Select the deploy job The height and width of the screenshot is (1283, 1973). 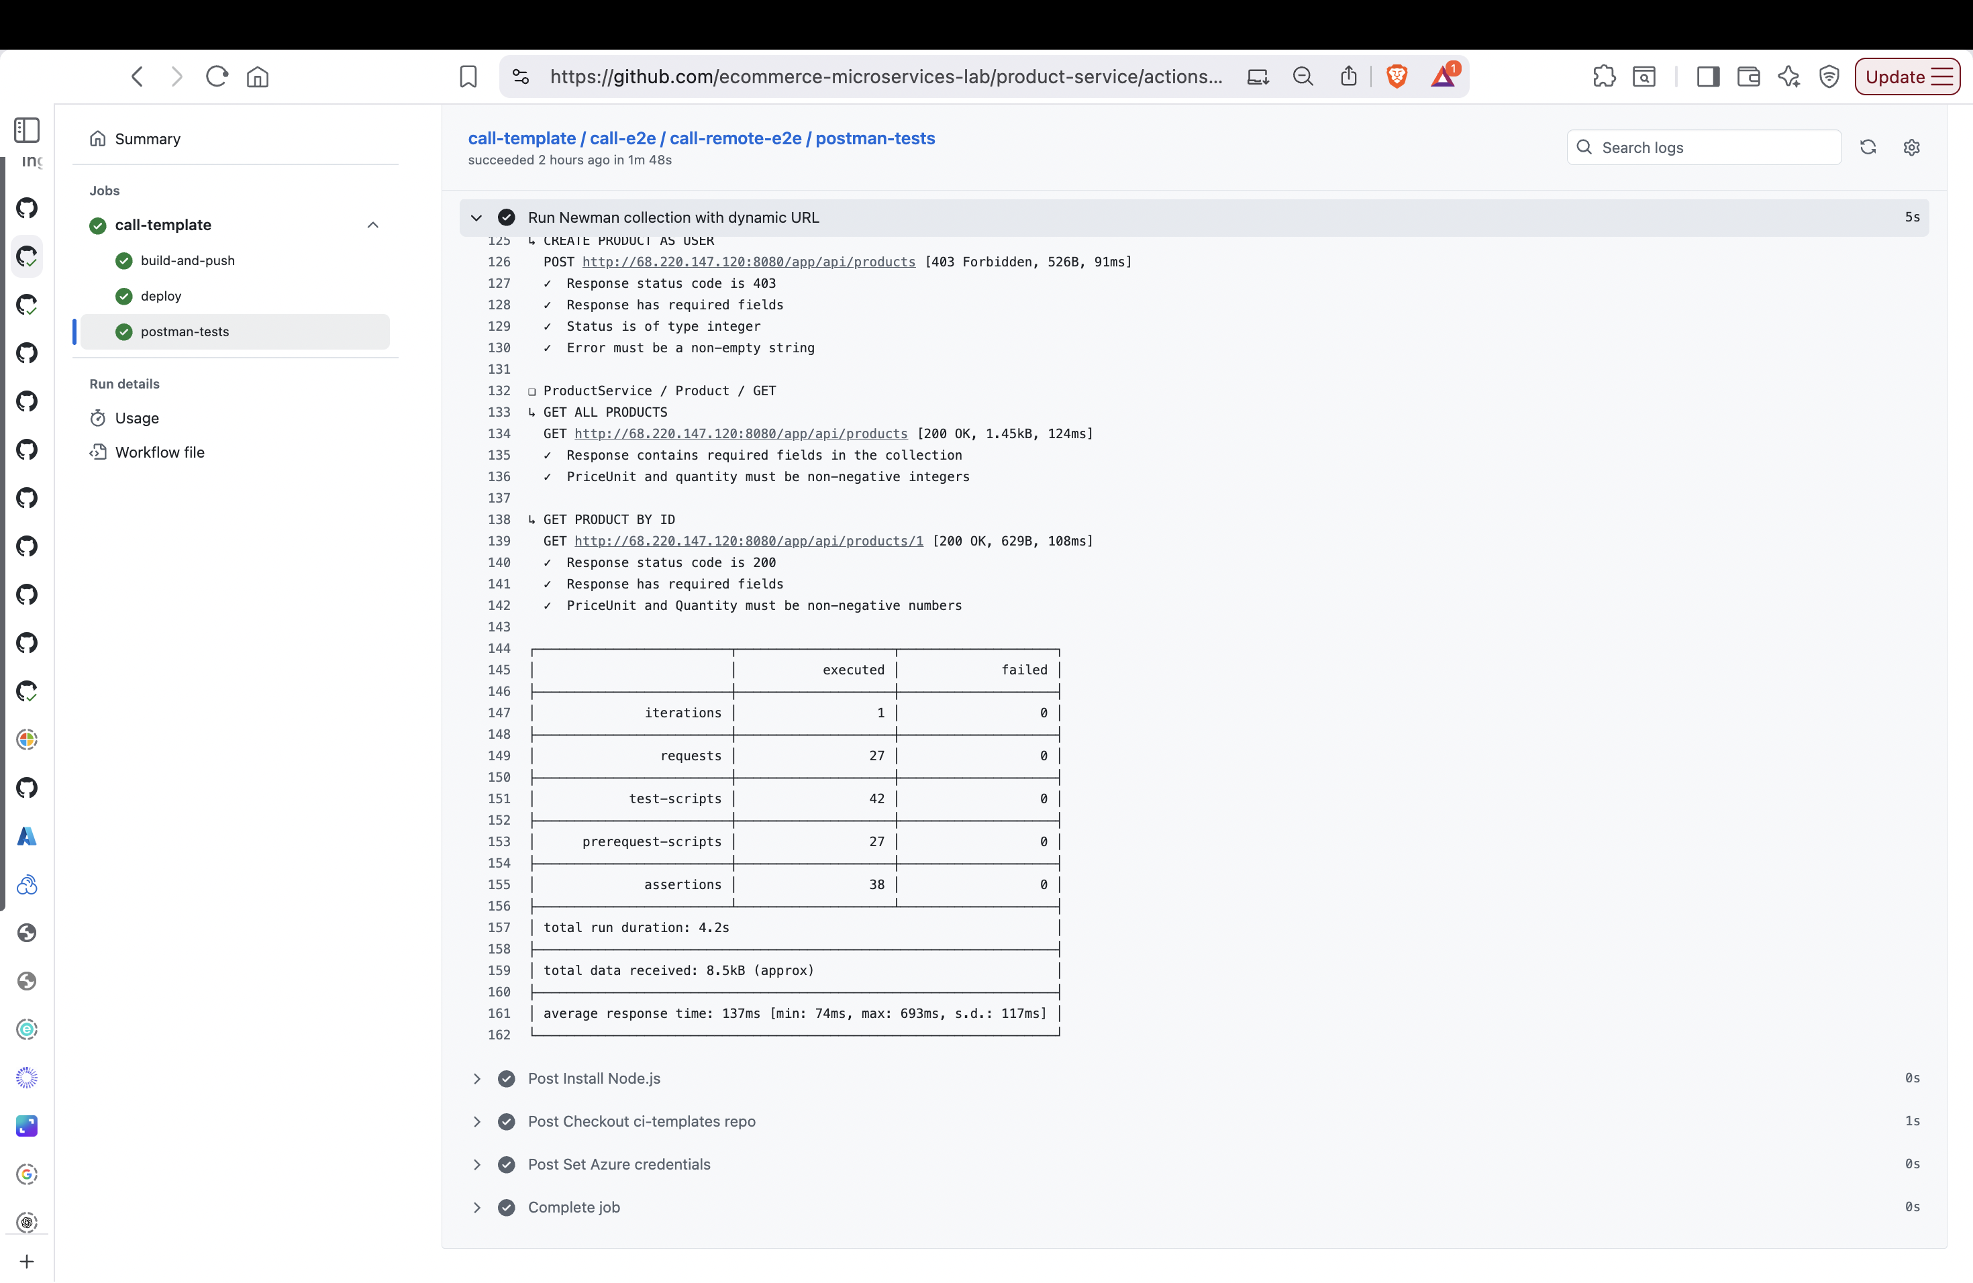(x=161, y=297)
